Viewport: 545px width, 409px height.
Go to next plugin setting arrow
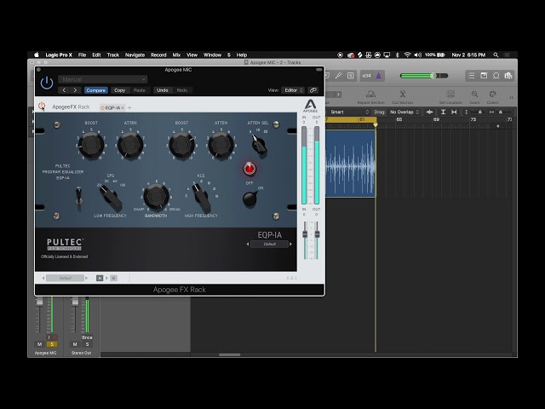(75, 90)
